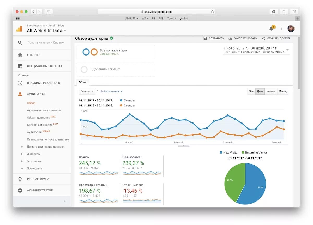The image size is (313, 225).
Task: Expand the География section
Action: (x=22, y=161)
